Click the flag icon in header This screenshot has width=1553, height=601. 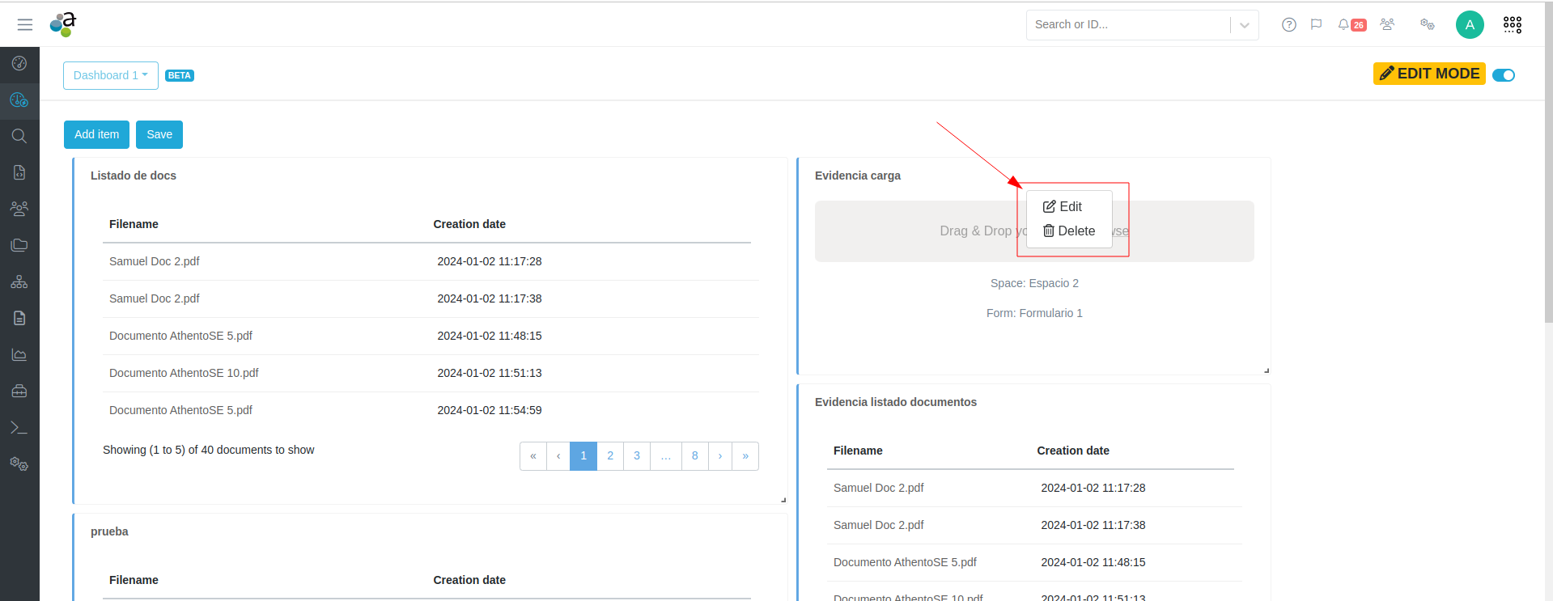tap(1316, 24)
